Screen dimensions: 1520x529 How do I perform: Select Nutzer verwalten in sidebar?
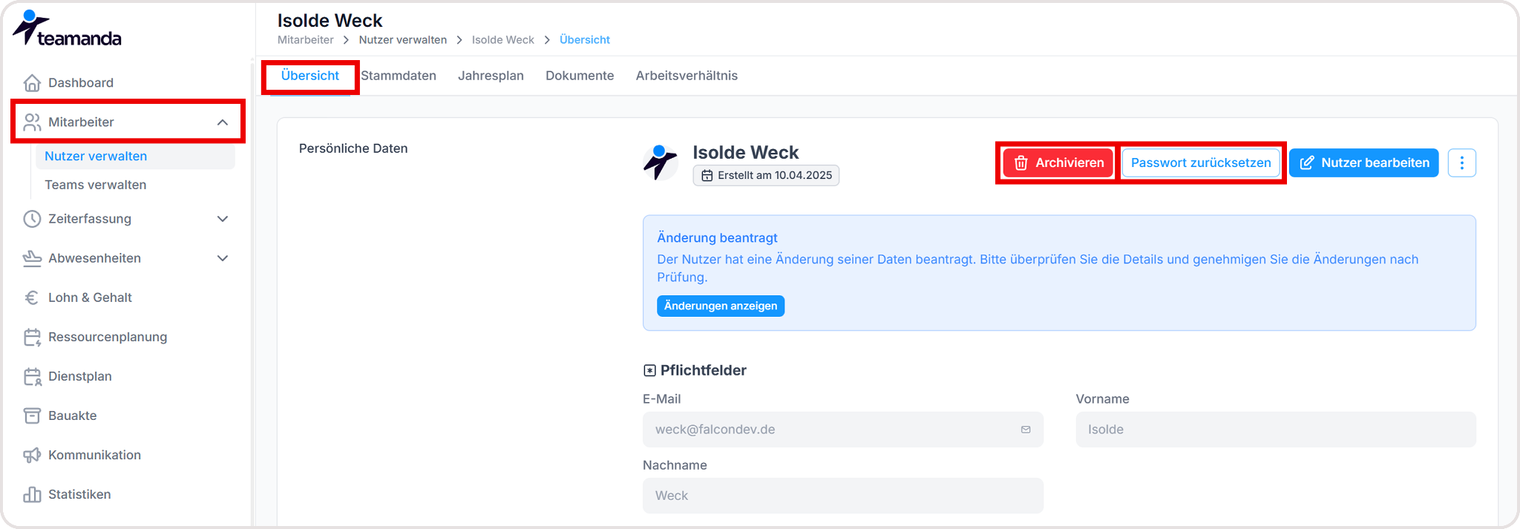pos(135,157)
